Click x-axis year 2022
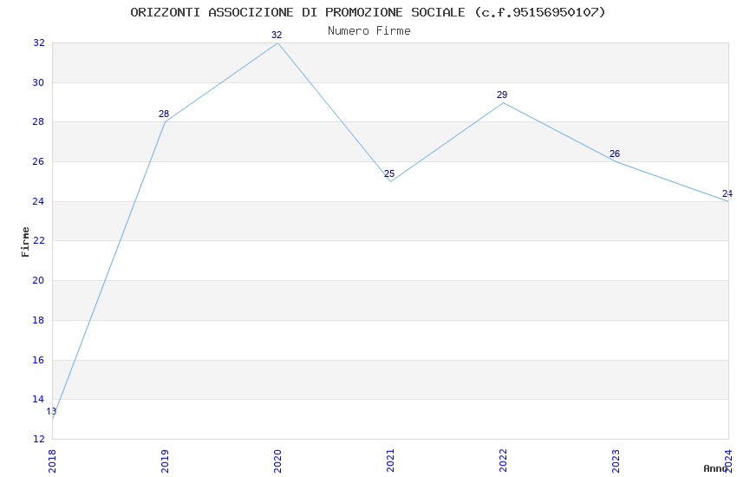 (x=504, y=461)
